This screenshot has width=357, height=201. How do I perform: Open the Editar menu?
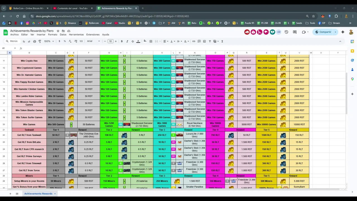click(25, 35)
